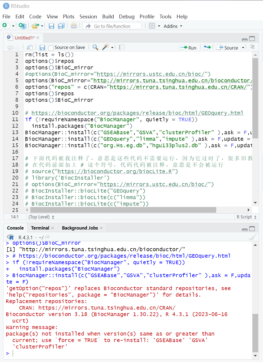Open the (Top Level) scope selector
The height and width of the screenshot is (362, 263).
(x=41, y=217)
